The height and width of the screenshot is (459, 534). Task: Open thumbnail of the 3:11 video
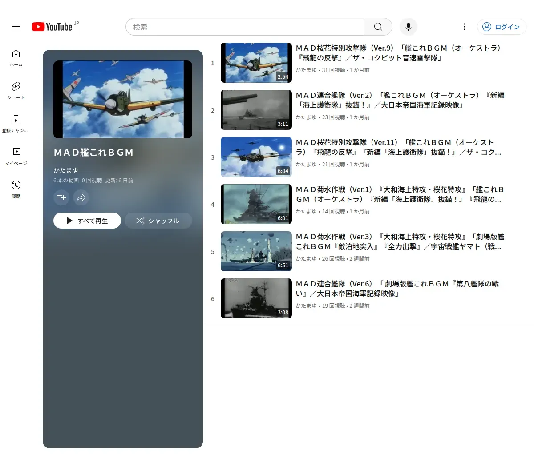click(256, 110)
